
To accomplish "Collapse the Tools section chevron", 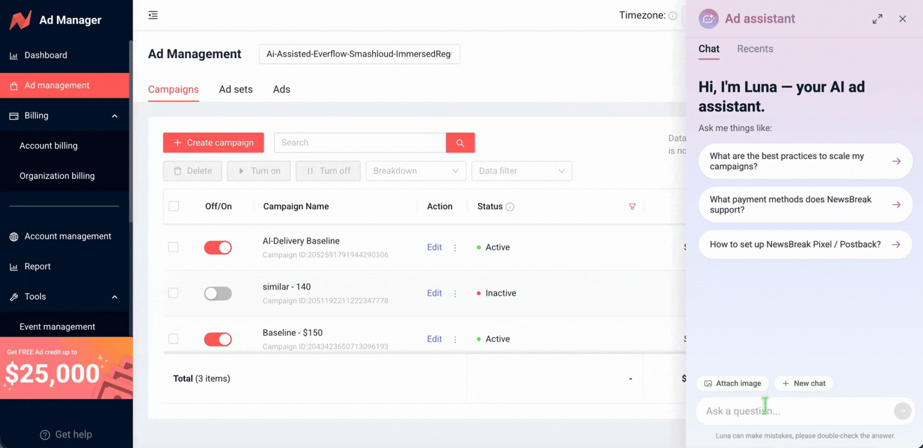I will 114,297.
